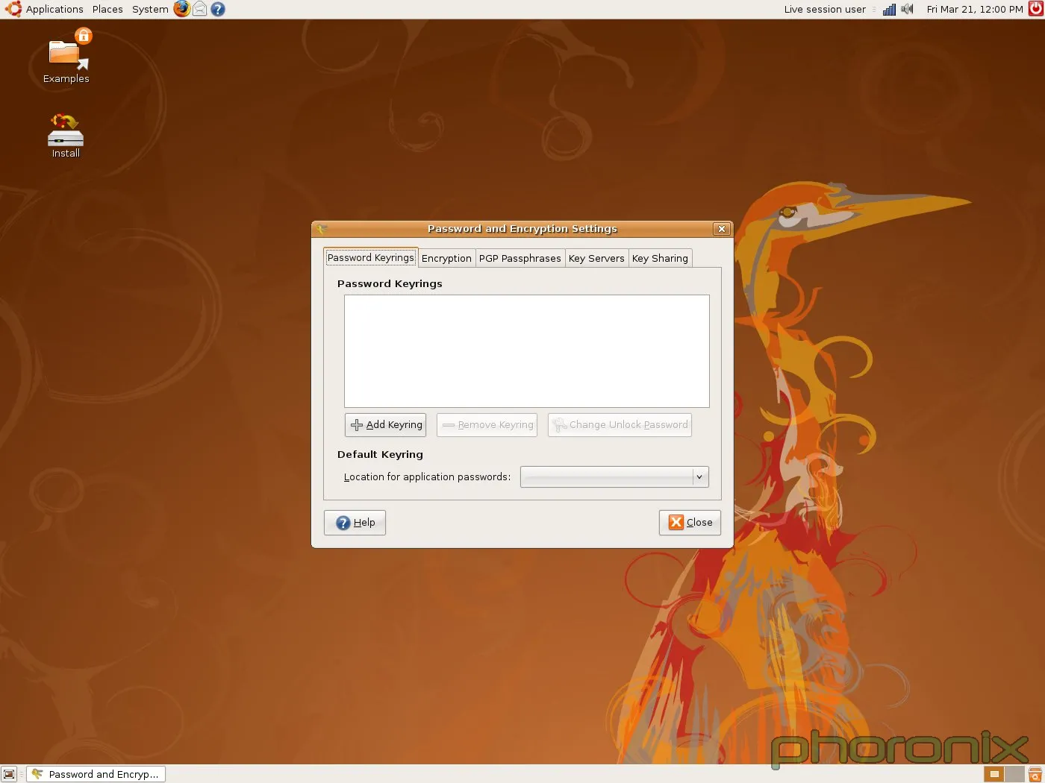Click the Change Unlock Password button
The image size is (1045, 783).
tap(620, 425)
